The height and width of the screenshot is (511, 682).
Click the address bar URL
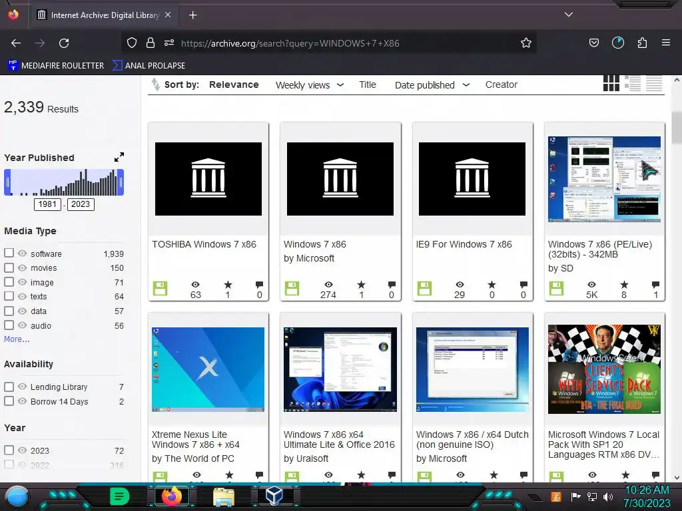pyautogui.click(x=290, y=43)
